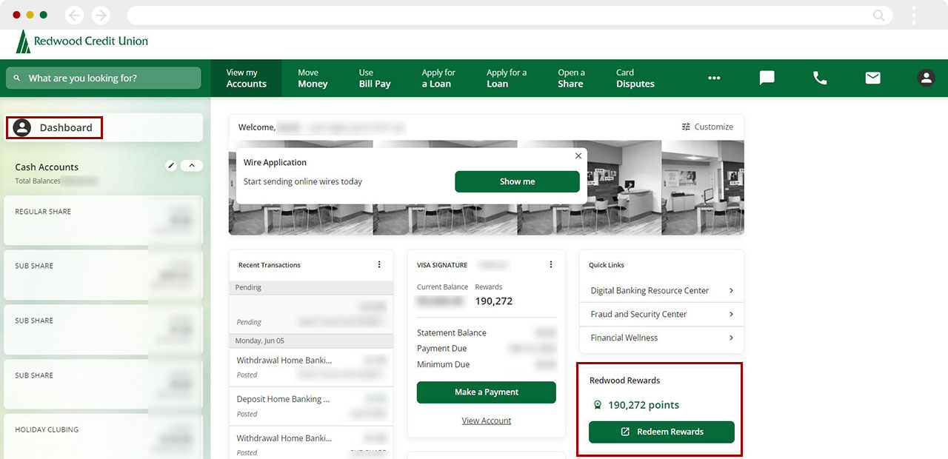This screenshot has width=948, height=459.
Task: Click the external link icon on Redeem Rewards
Action: pyautogui.click(x=625, y=432)
